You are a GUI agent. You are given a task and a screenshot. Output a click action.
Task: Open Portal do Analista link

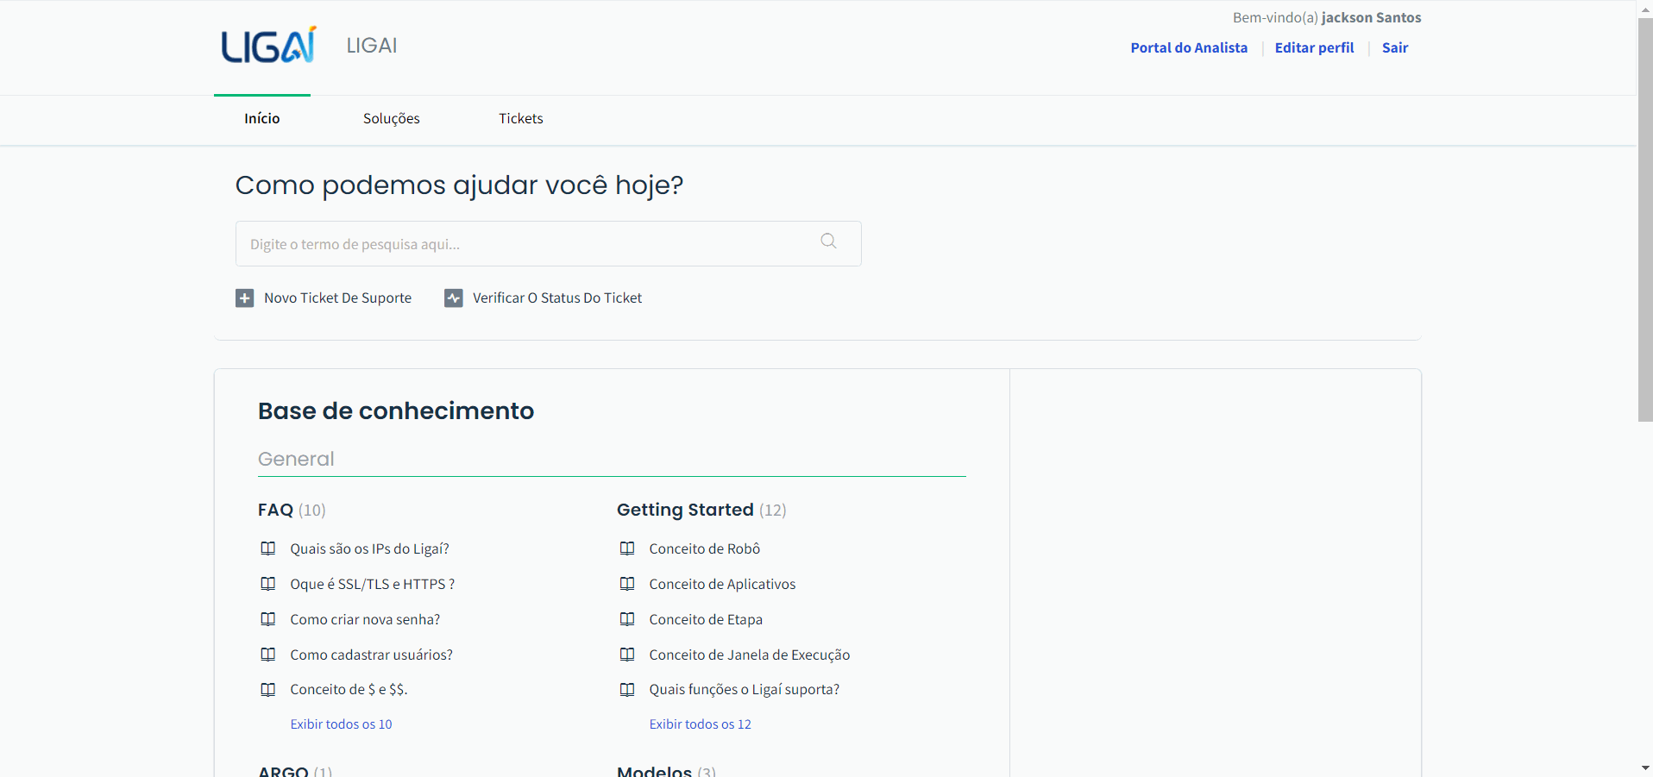(1189, 47)
